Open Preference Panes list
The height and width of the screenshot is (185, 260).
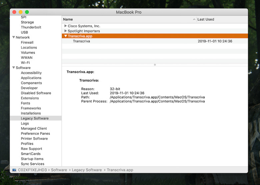coord(35,133)
